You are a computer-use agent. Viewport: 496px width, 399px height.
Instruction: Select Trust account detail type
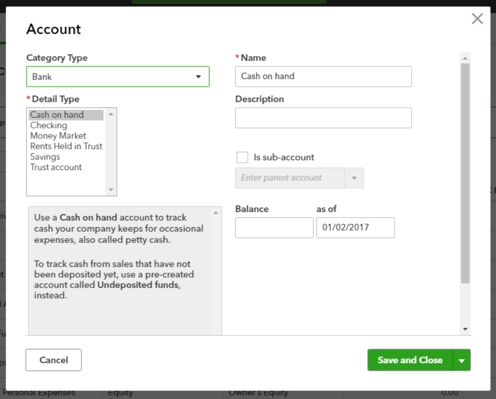tap(56, 167)
